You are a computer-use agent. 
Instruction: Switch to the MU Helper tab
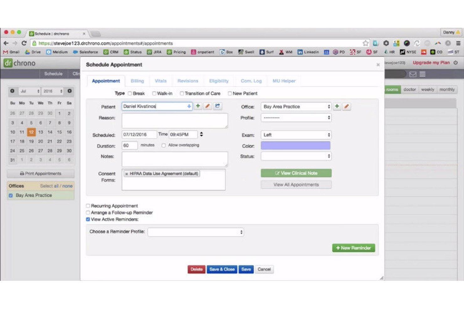284,81
